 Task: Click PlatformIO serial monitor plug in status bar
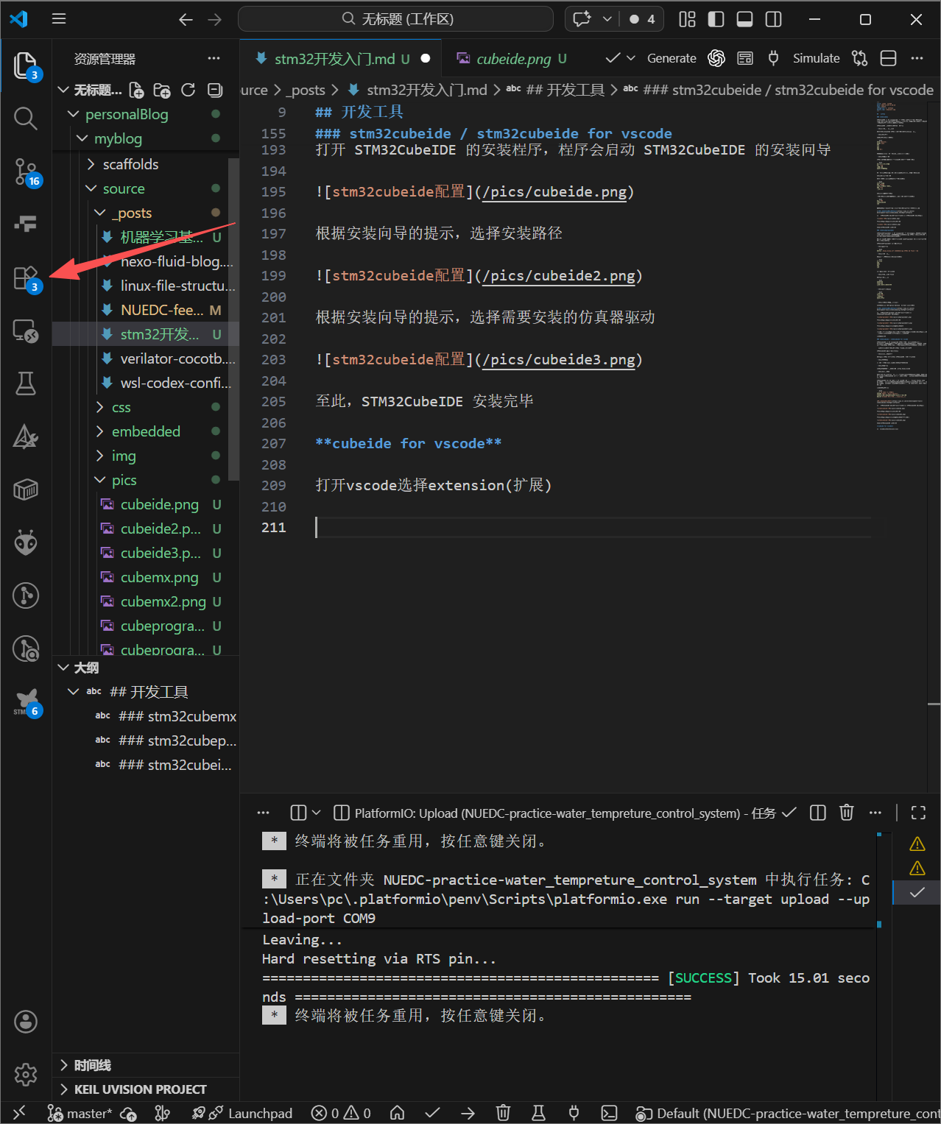tap(574, 1113)
